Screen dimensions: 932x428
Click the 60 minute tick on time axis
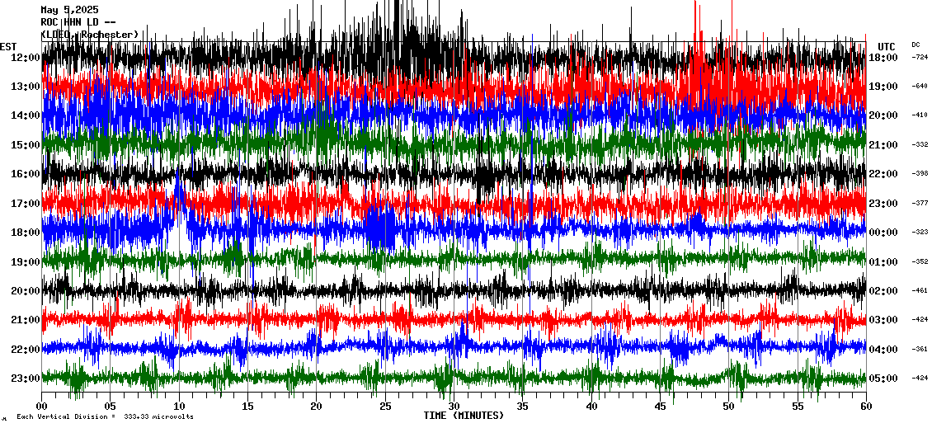coord(865,407)
